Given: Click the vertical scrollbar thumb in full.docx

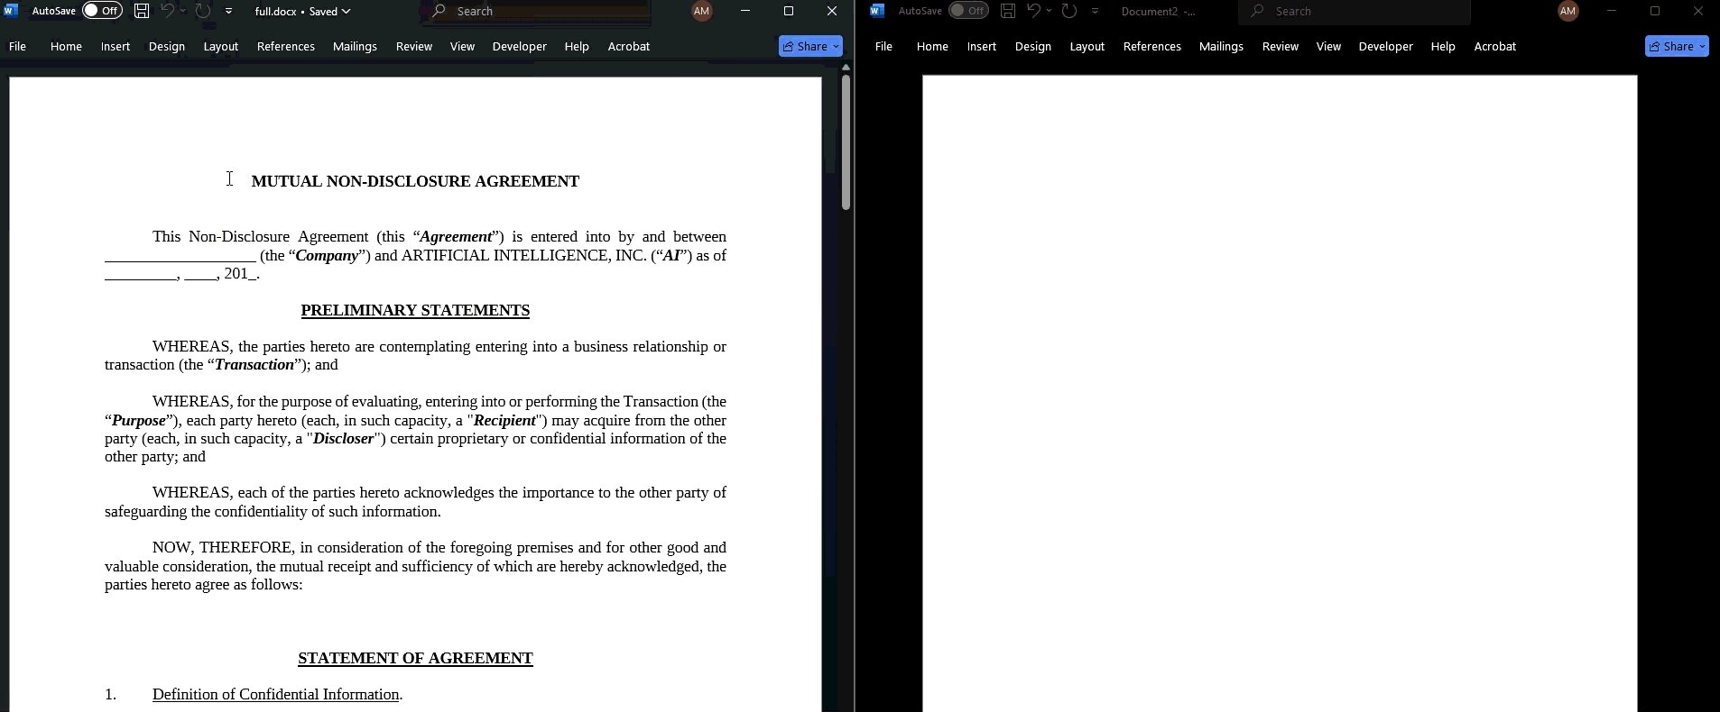Looking at the screenshot, I should point(846,142).
